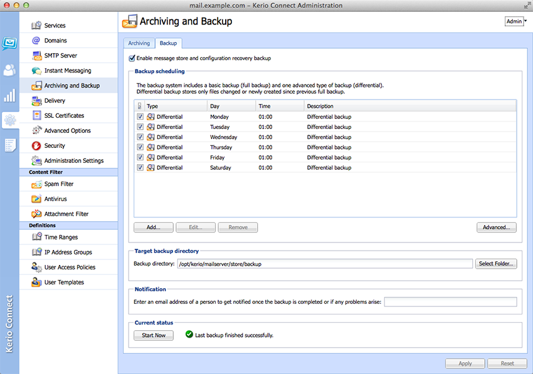Open the Security shield icon
Viewport: 533px width, 374px height.
(x=36, y=146)
